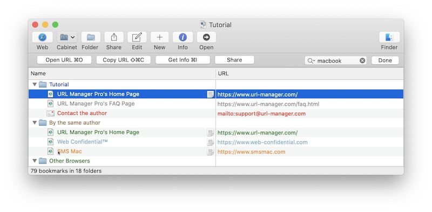Image resolution: width=432 pixels, height=212 pixels.
Task: Click the 79 bookmarks in 18 folders status
Action: tap(66, 170)
